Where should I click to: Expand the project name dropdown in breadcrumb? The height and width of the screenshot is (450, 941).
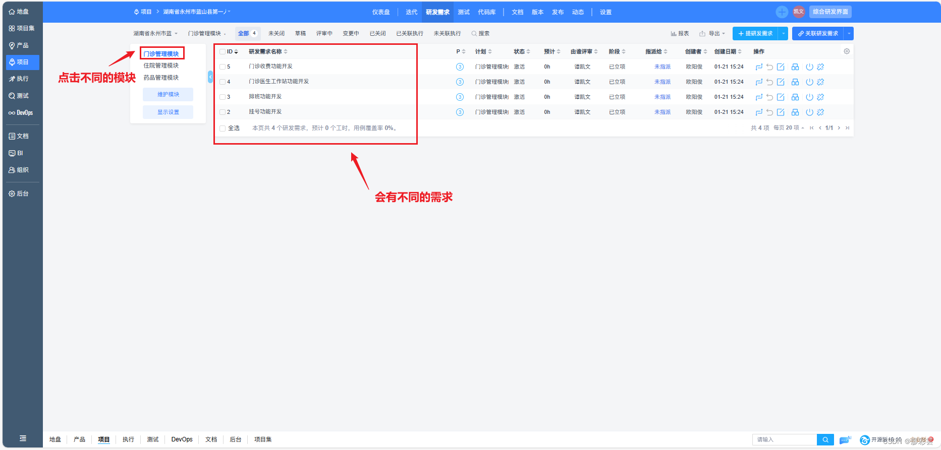(x=197, y=12)
